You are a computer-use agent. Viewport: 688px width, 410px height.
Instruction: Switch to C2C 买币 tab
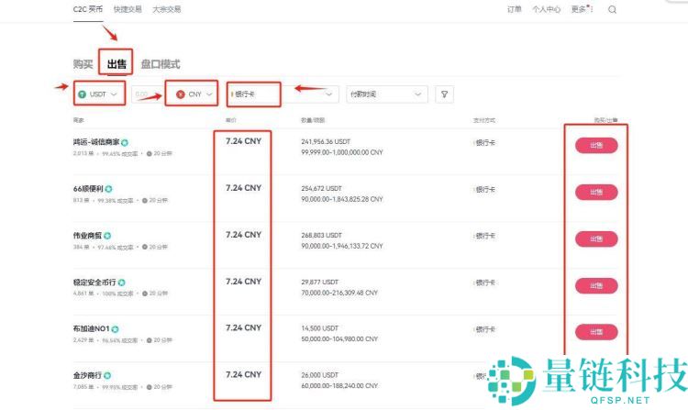coord(88,9)
